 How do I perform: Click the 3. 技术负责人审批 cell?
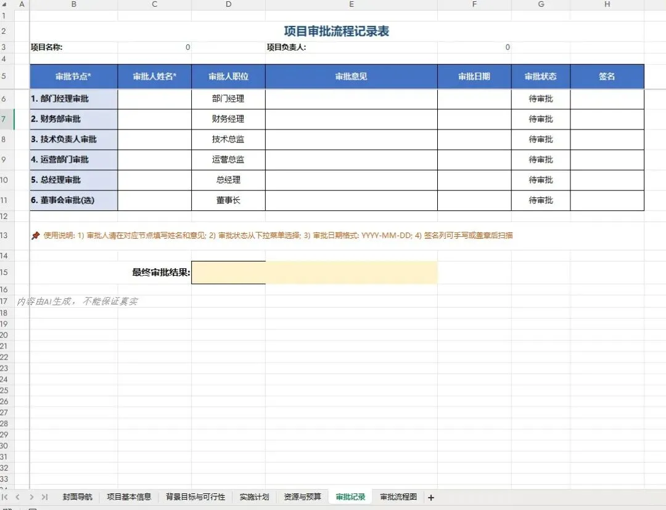[73, 139]
